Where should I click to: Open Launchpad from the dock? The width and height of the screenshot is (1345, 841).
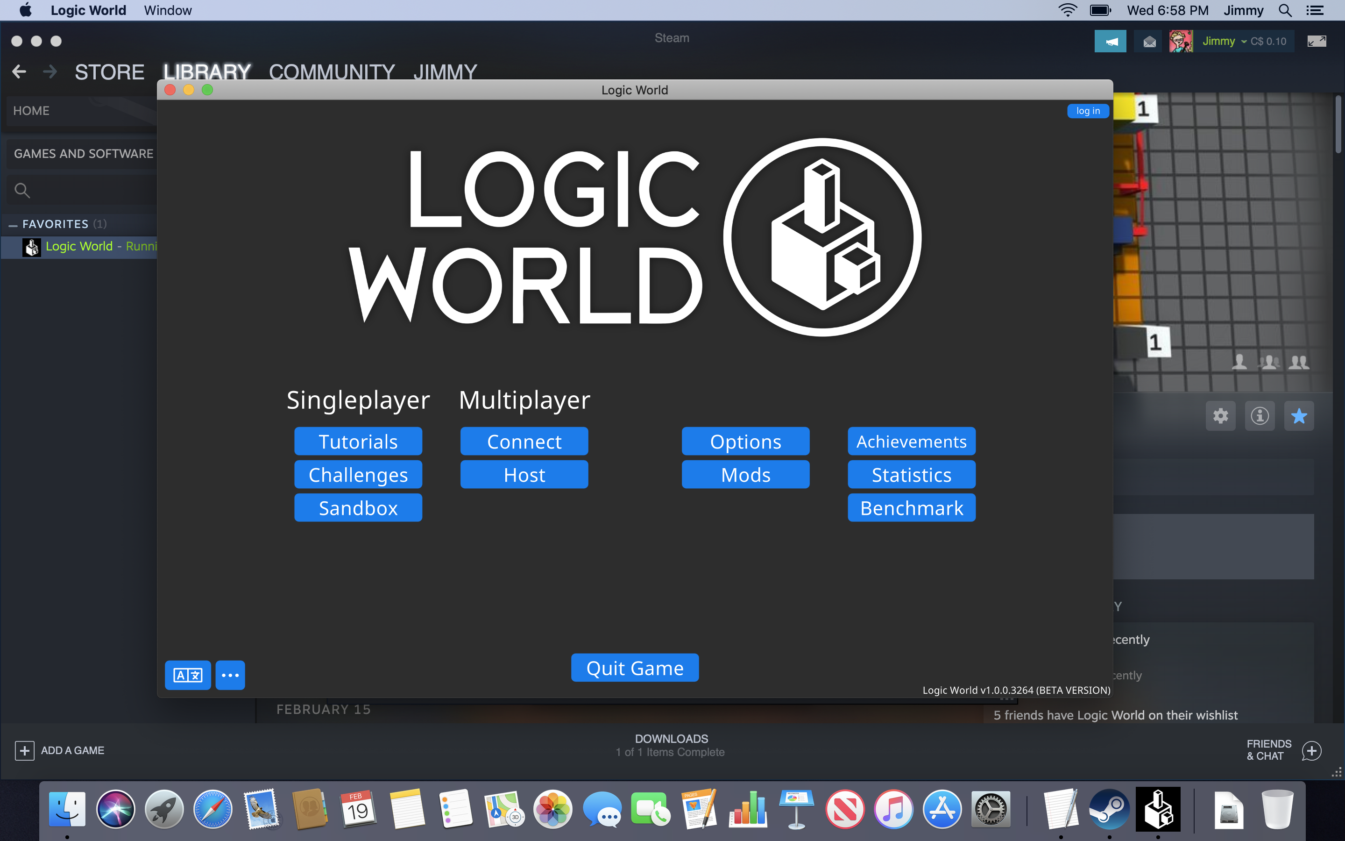click(164, 809)
